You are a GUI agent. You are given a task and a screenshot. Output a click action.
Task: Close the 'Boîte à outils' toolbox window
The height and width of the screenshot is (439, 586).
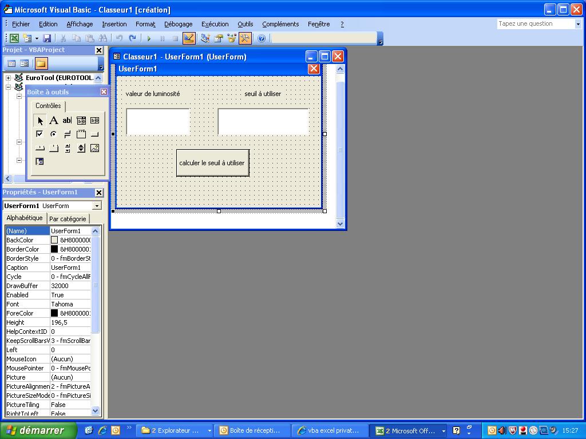pyautogui.click(x=104, y=92)
